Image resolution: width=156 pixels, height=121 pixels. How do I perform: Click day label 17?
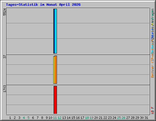(x=82, y=118)
